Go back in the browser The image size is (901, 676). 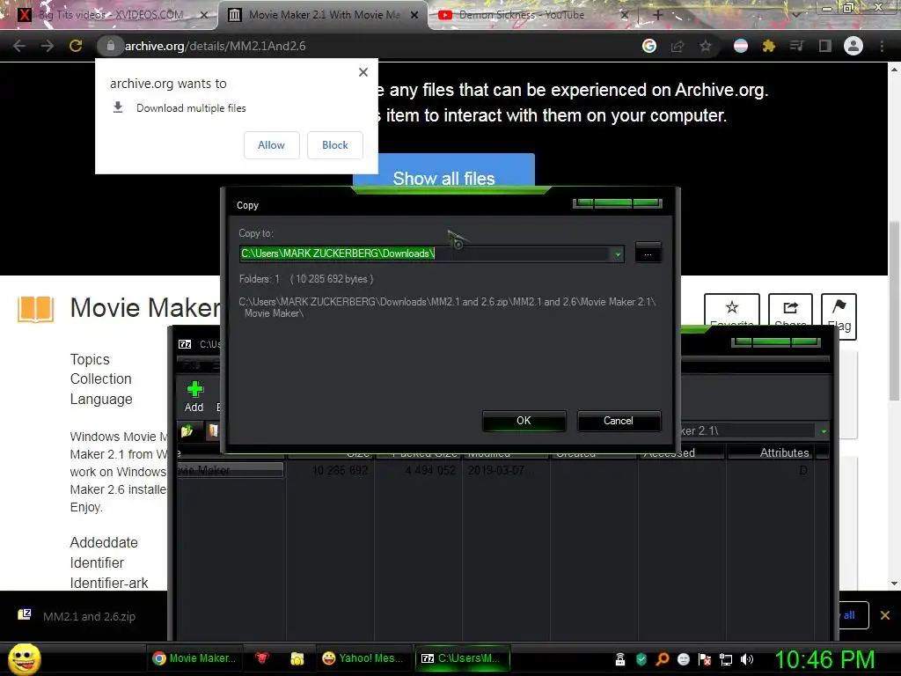[x=19, y=46]
